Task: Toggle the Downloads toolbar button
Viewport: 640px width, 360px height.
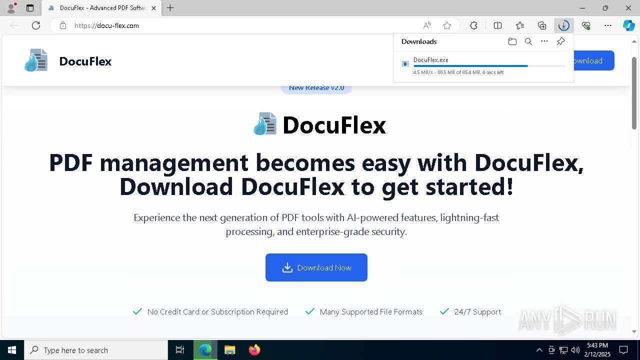Action: click(564, 25)
